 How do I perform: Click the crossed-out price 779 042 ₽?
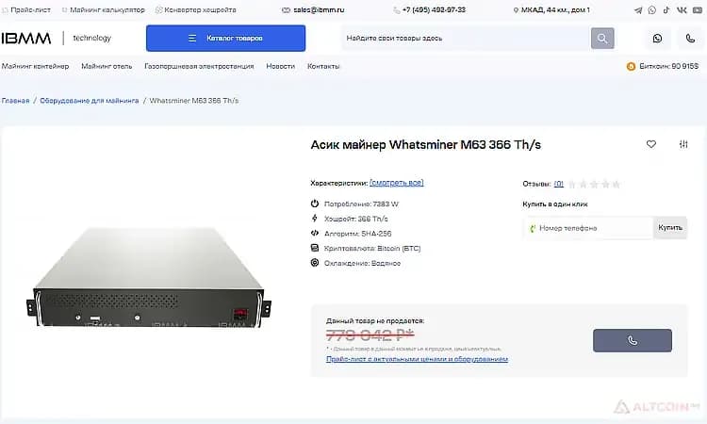(370, 334)
